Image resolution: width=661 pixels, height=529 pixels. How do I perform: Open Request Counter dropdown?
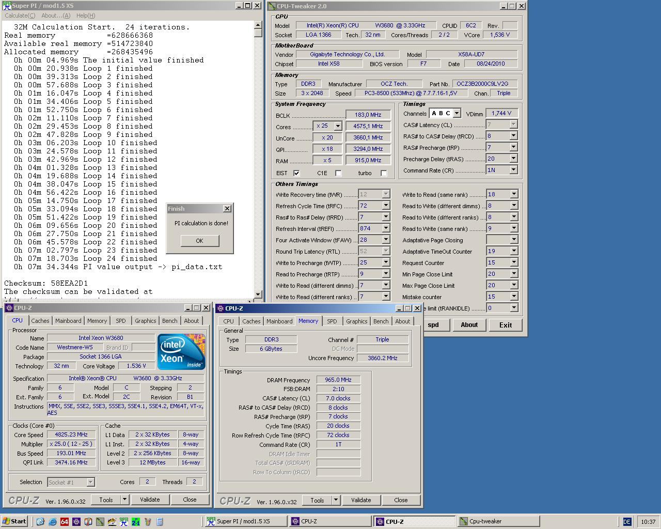[x=514, y=262]
